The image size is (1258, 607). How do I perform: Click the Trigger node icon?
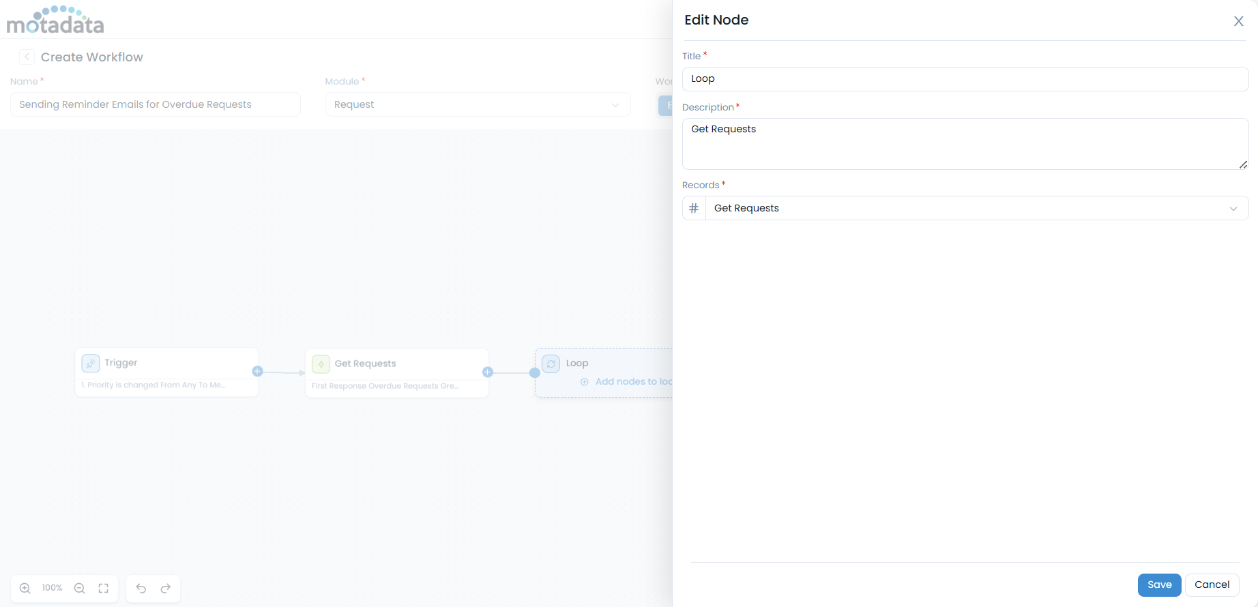(x=91, y=364)
